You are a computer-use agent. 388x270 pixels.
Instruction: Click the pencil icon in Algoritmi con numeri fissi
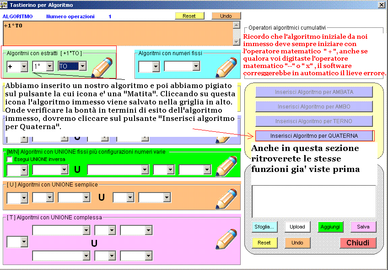click(x=226, y=67)
